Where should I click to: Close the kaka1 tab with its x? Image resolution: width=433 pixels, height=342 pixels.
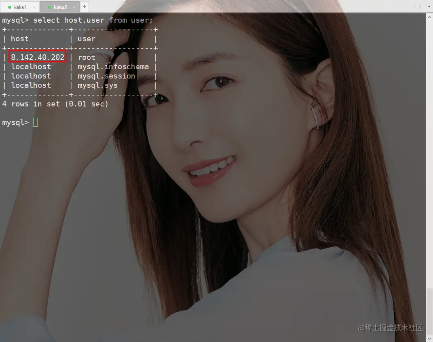click(34, 7)
